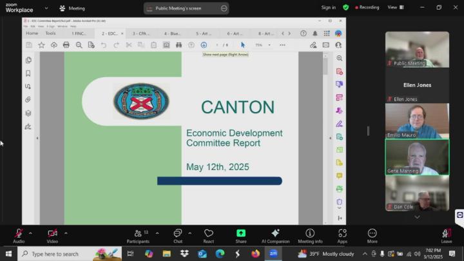Click the green encryption shield icon
Image resolution: width=464 pixels, height=261 pixels.
click(345, 7)
